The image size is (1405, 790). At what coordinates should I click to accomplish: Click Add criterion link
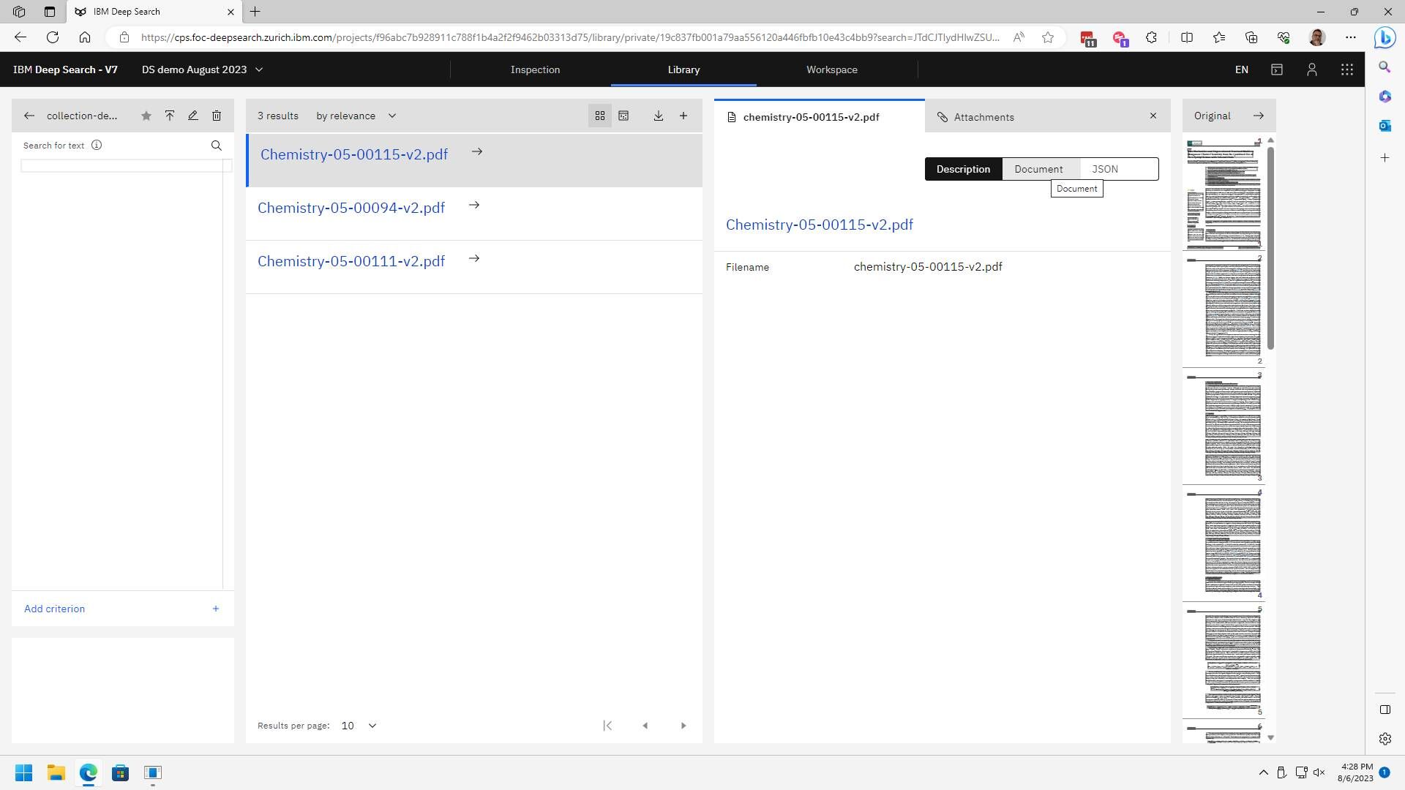coord(55,609)
